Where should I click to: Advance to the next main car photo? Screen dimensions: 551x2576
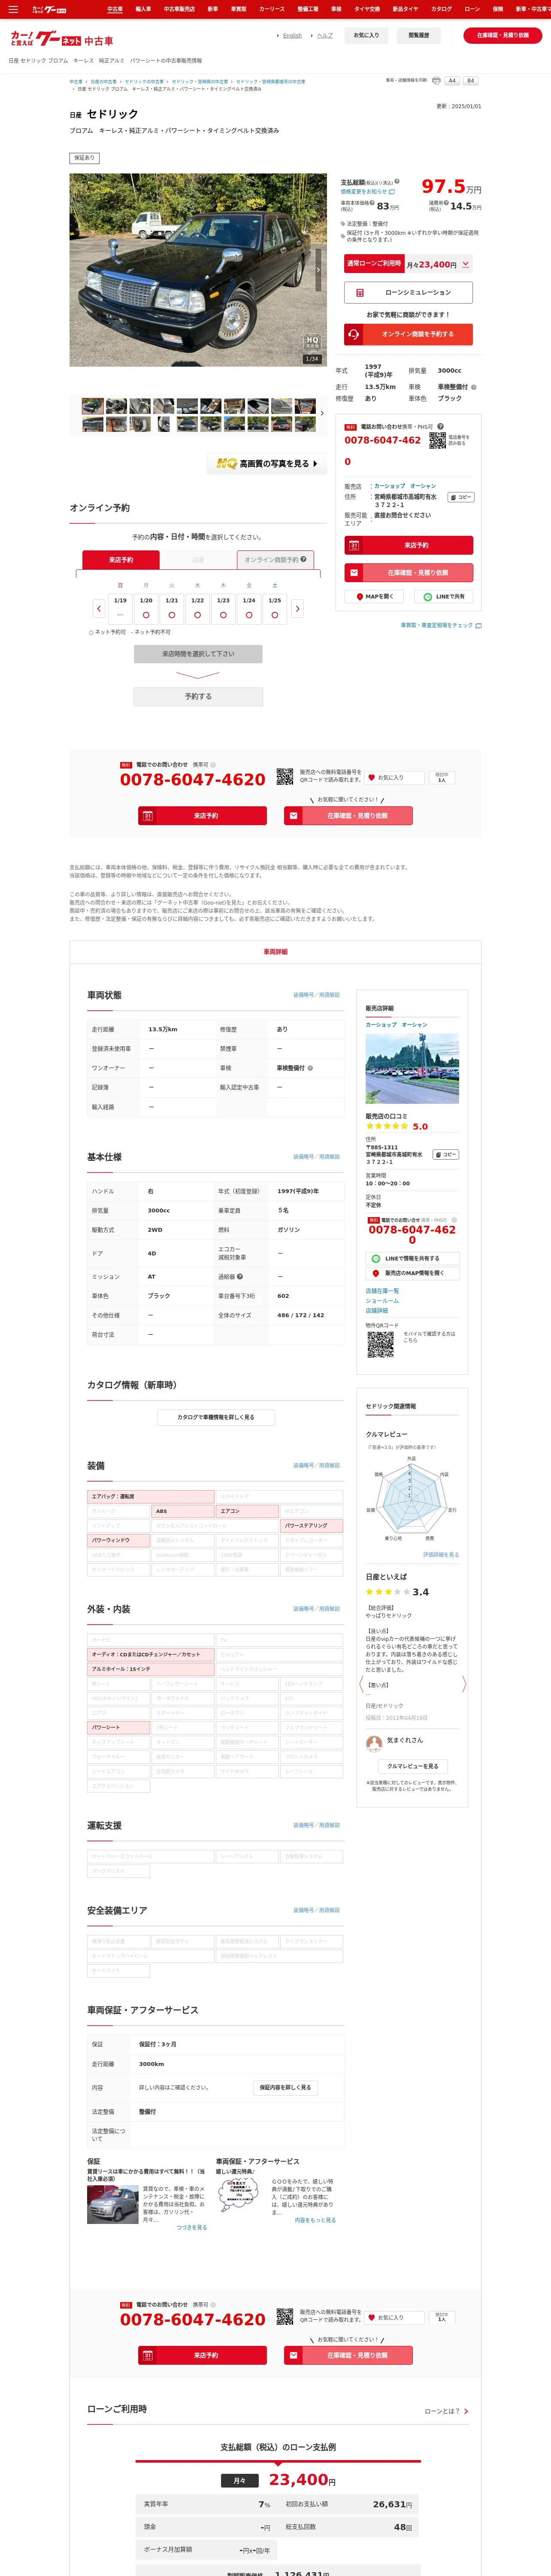point(319,269)
